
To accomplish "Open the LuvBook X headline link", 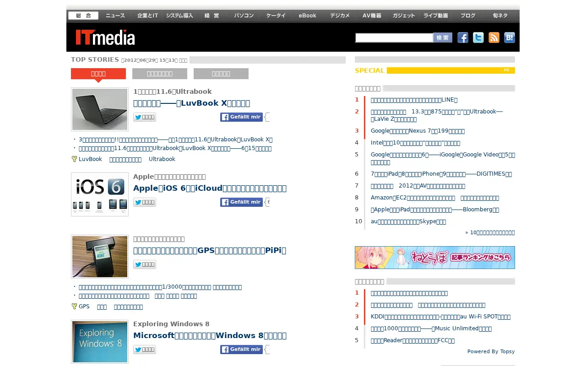I will 191,103.
